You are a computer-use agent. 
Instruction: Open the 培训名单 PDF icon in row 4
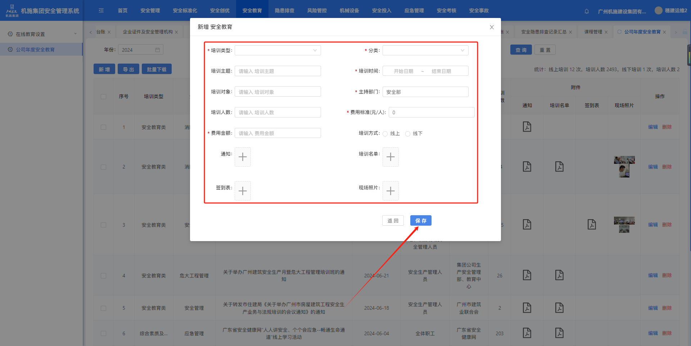(x=559, y=275)
